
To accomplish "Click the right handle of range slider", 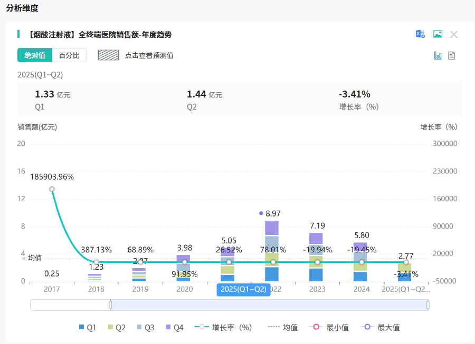I will coord(427,305).
